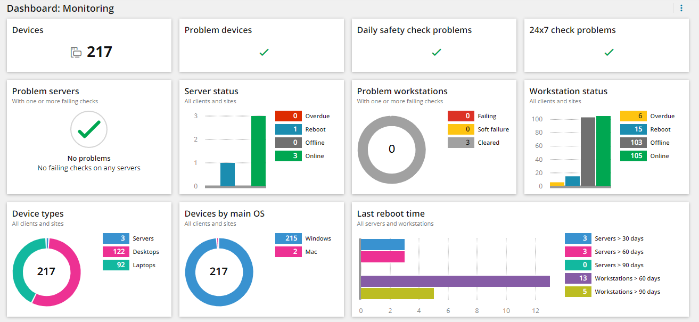Click the yellow Soft failure badge
Screen dimensions: 699x322
point(460,129)
